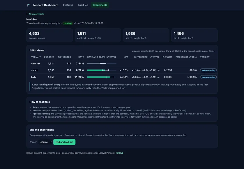Image resolution: width=244 pixels, height=169 pixels.
Task: Click the +3.65 pp difference interval value
Action: (146, 77)
